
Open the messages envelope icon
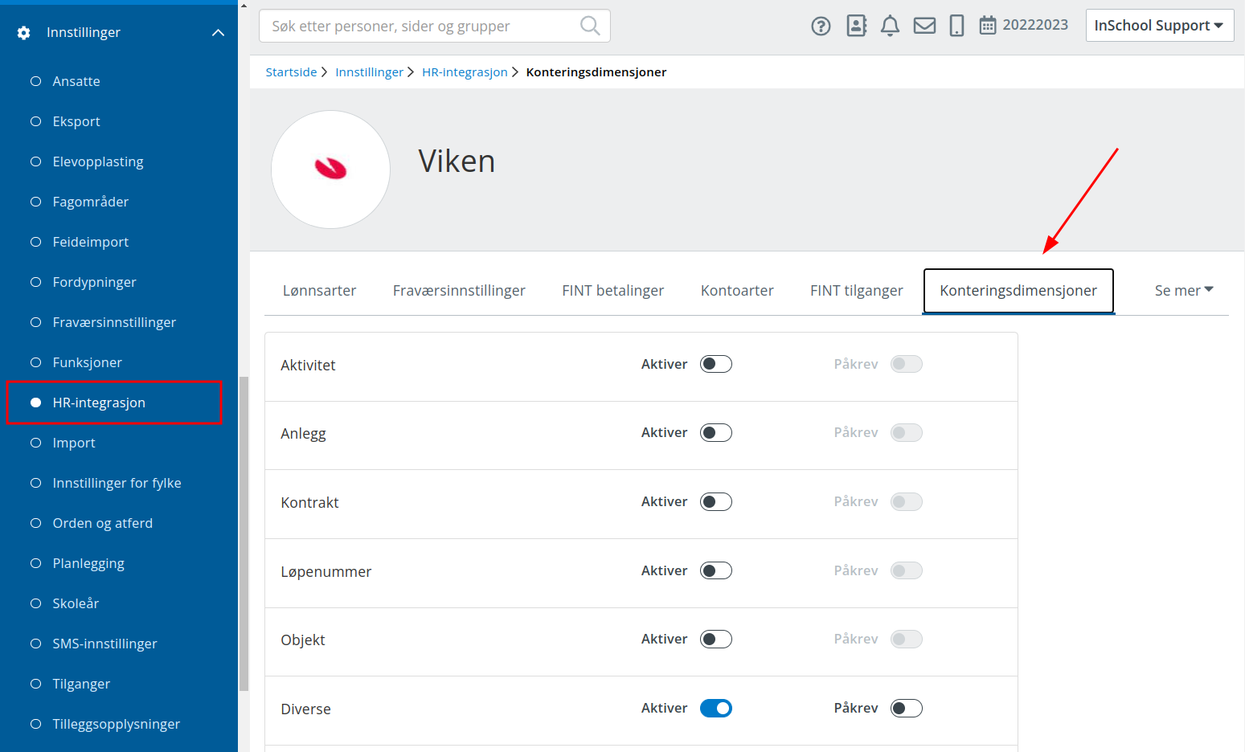tap(924, 27)
